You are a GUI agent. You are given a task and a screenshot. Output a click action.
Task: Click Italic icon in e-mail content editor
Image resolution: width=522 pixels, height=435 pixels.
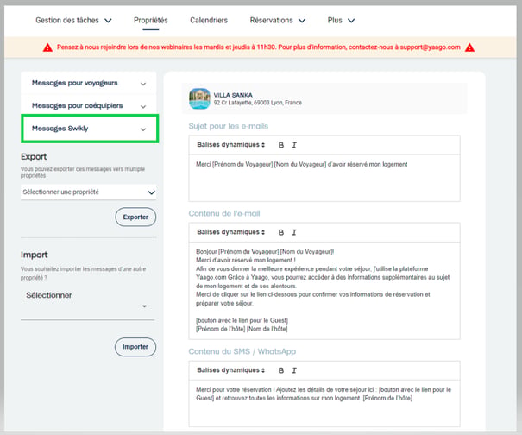pyautogui.click(x=294, y=232)
